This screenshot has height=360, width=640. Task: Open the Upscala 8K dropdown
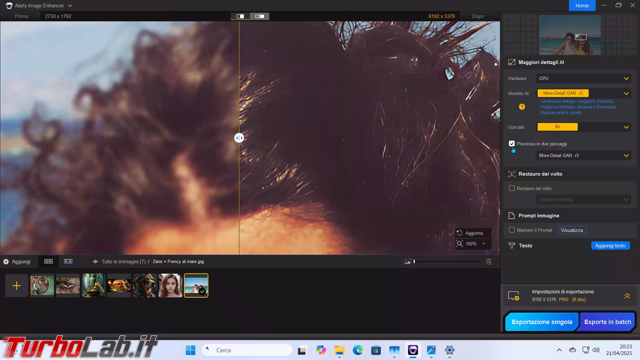(583, 127)
